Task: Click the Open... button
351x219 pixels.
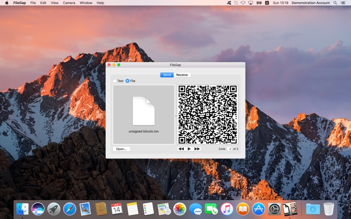Action: point(122,149)
